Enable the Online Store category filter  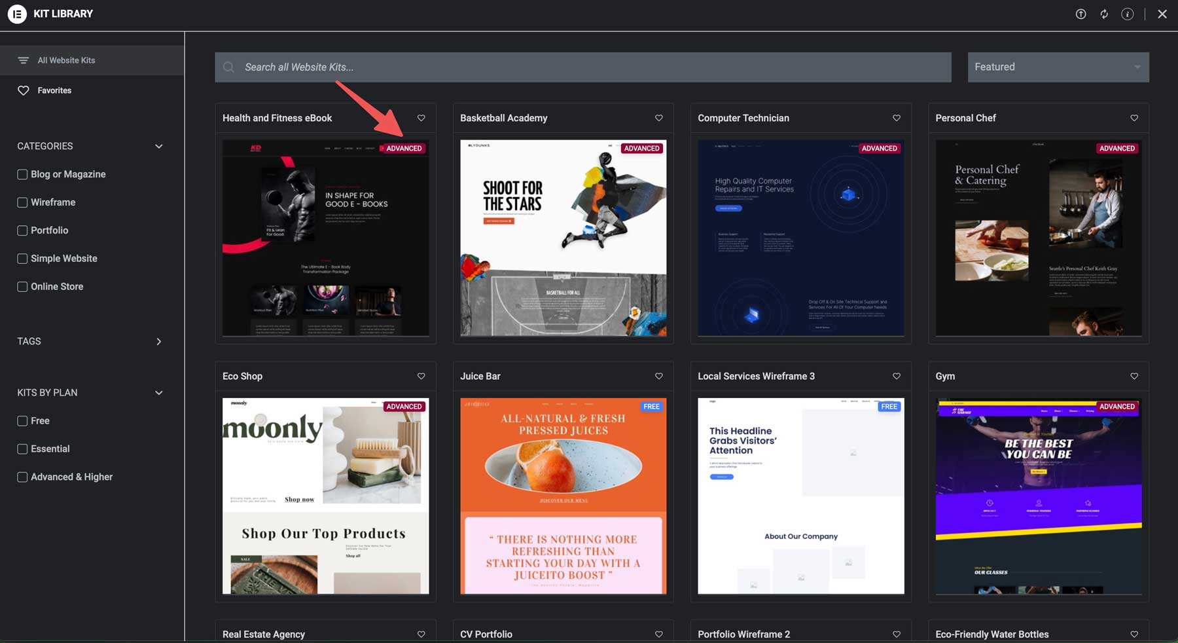tap(22, 286)
